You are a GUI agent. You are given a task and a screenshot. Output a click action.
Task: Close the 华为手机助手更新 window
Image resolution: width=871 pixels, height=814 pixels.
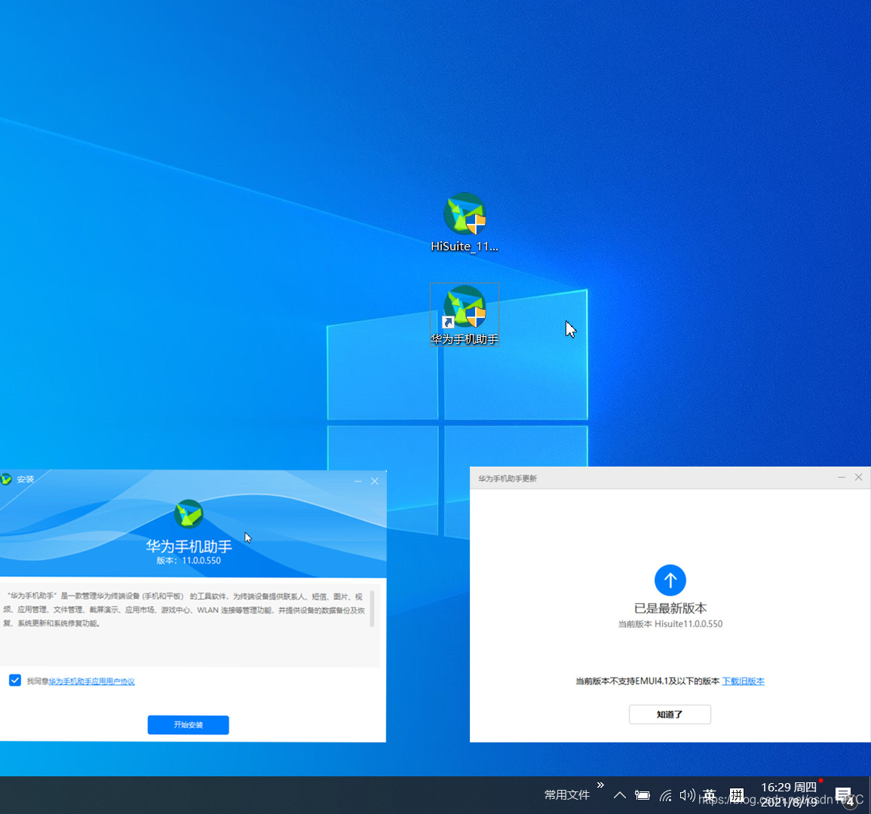(x=859, y=478)
